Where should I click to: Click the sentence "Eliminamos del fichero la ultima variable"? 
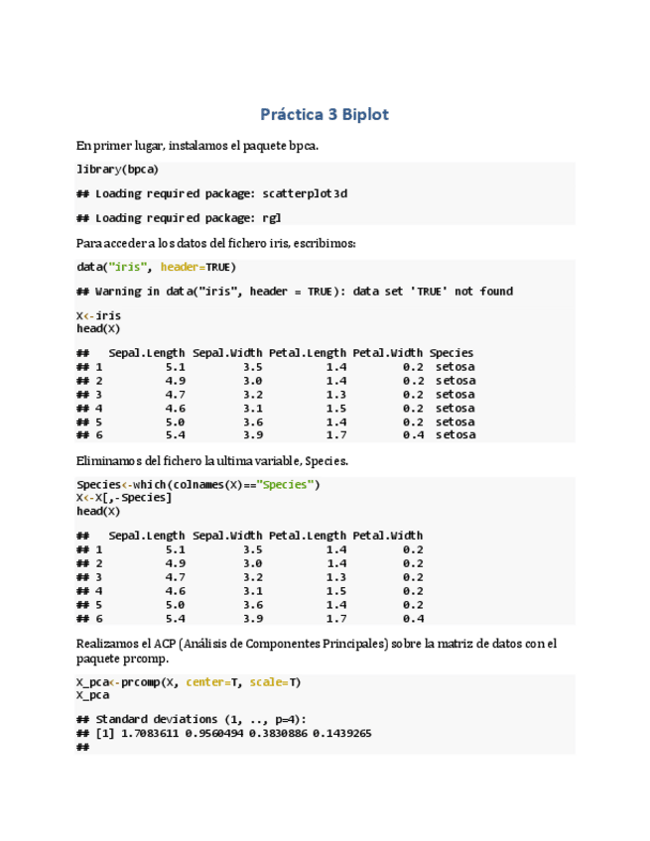(212, 460)
